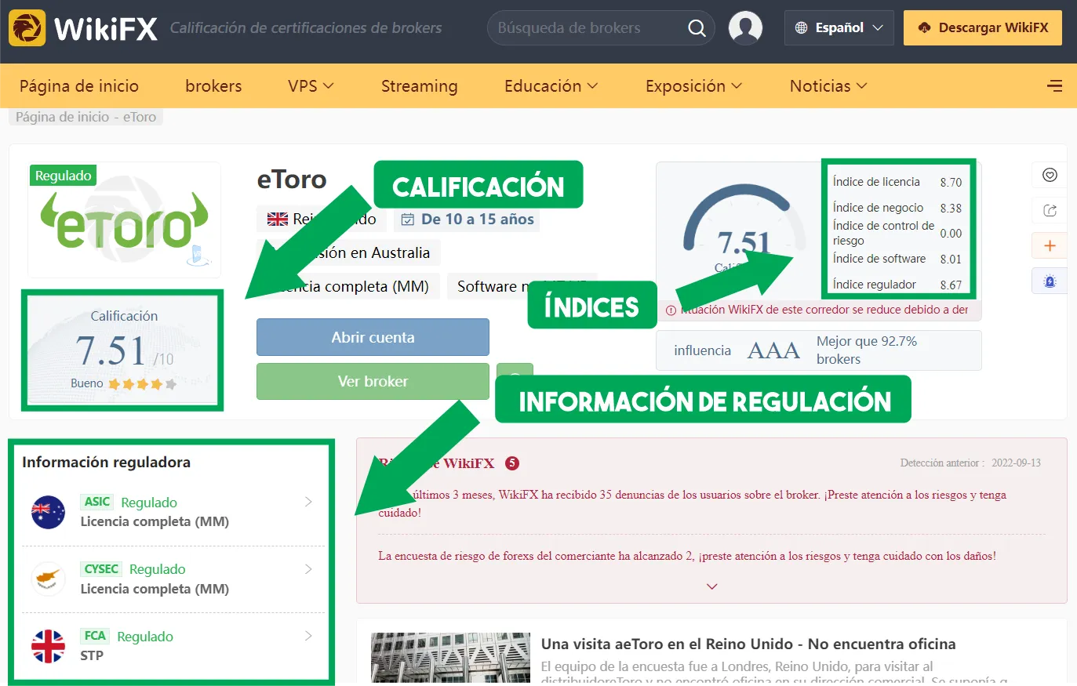Open the UK office visit article title
The height and width of the screenshot is (686, 1077).
pos(748,644)
